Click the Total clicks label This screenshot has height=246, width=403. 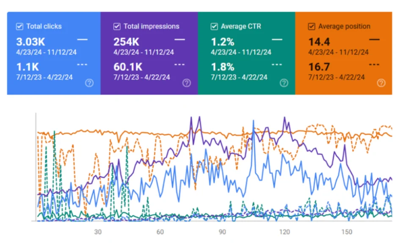click(x=44, y=27)
